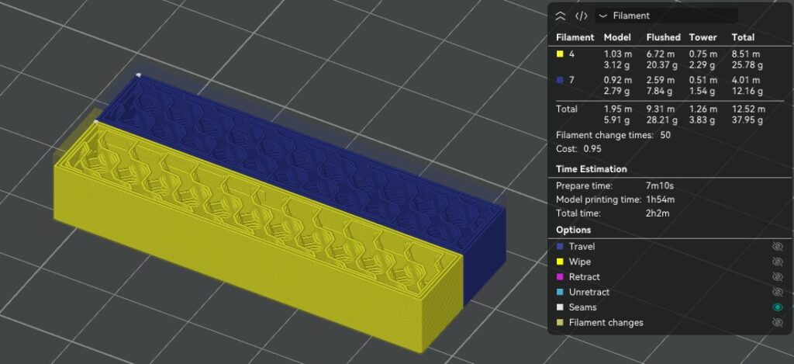Click the Options section heading
This screenshot has width=794, height=364.
click(573, 230)
